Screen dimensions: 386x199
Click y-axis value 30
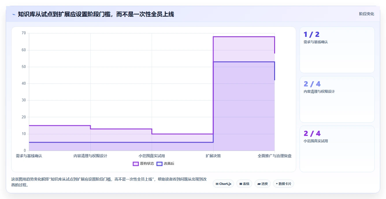(24, 100)
